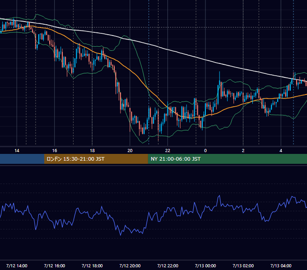Select the ロンドン 15:30-21:00 JST session bar
The width and height of the screenshot is (307, 270).
(96, 159)
